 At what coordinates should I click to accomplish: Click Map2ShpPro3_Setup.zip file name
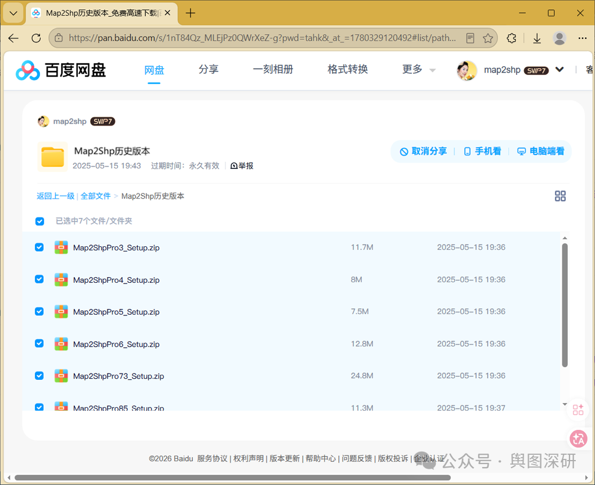pos(116,247)
